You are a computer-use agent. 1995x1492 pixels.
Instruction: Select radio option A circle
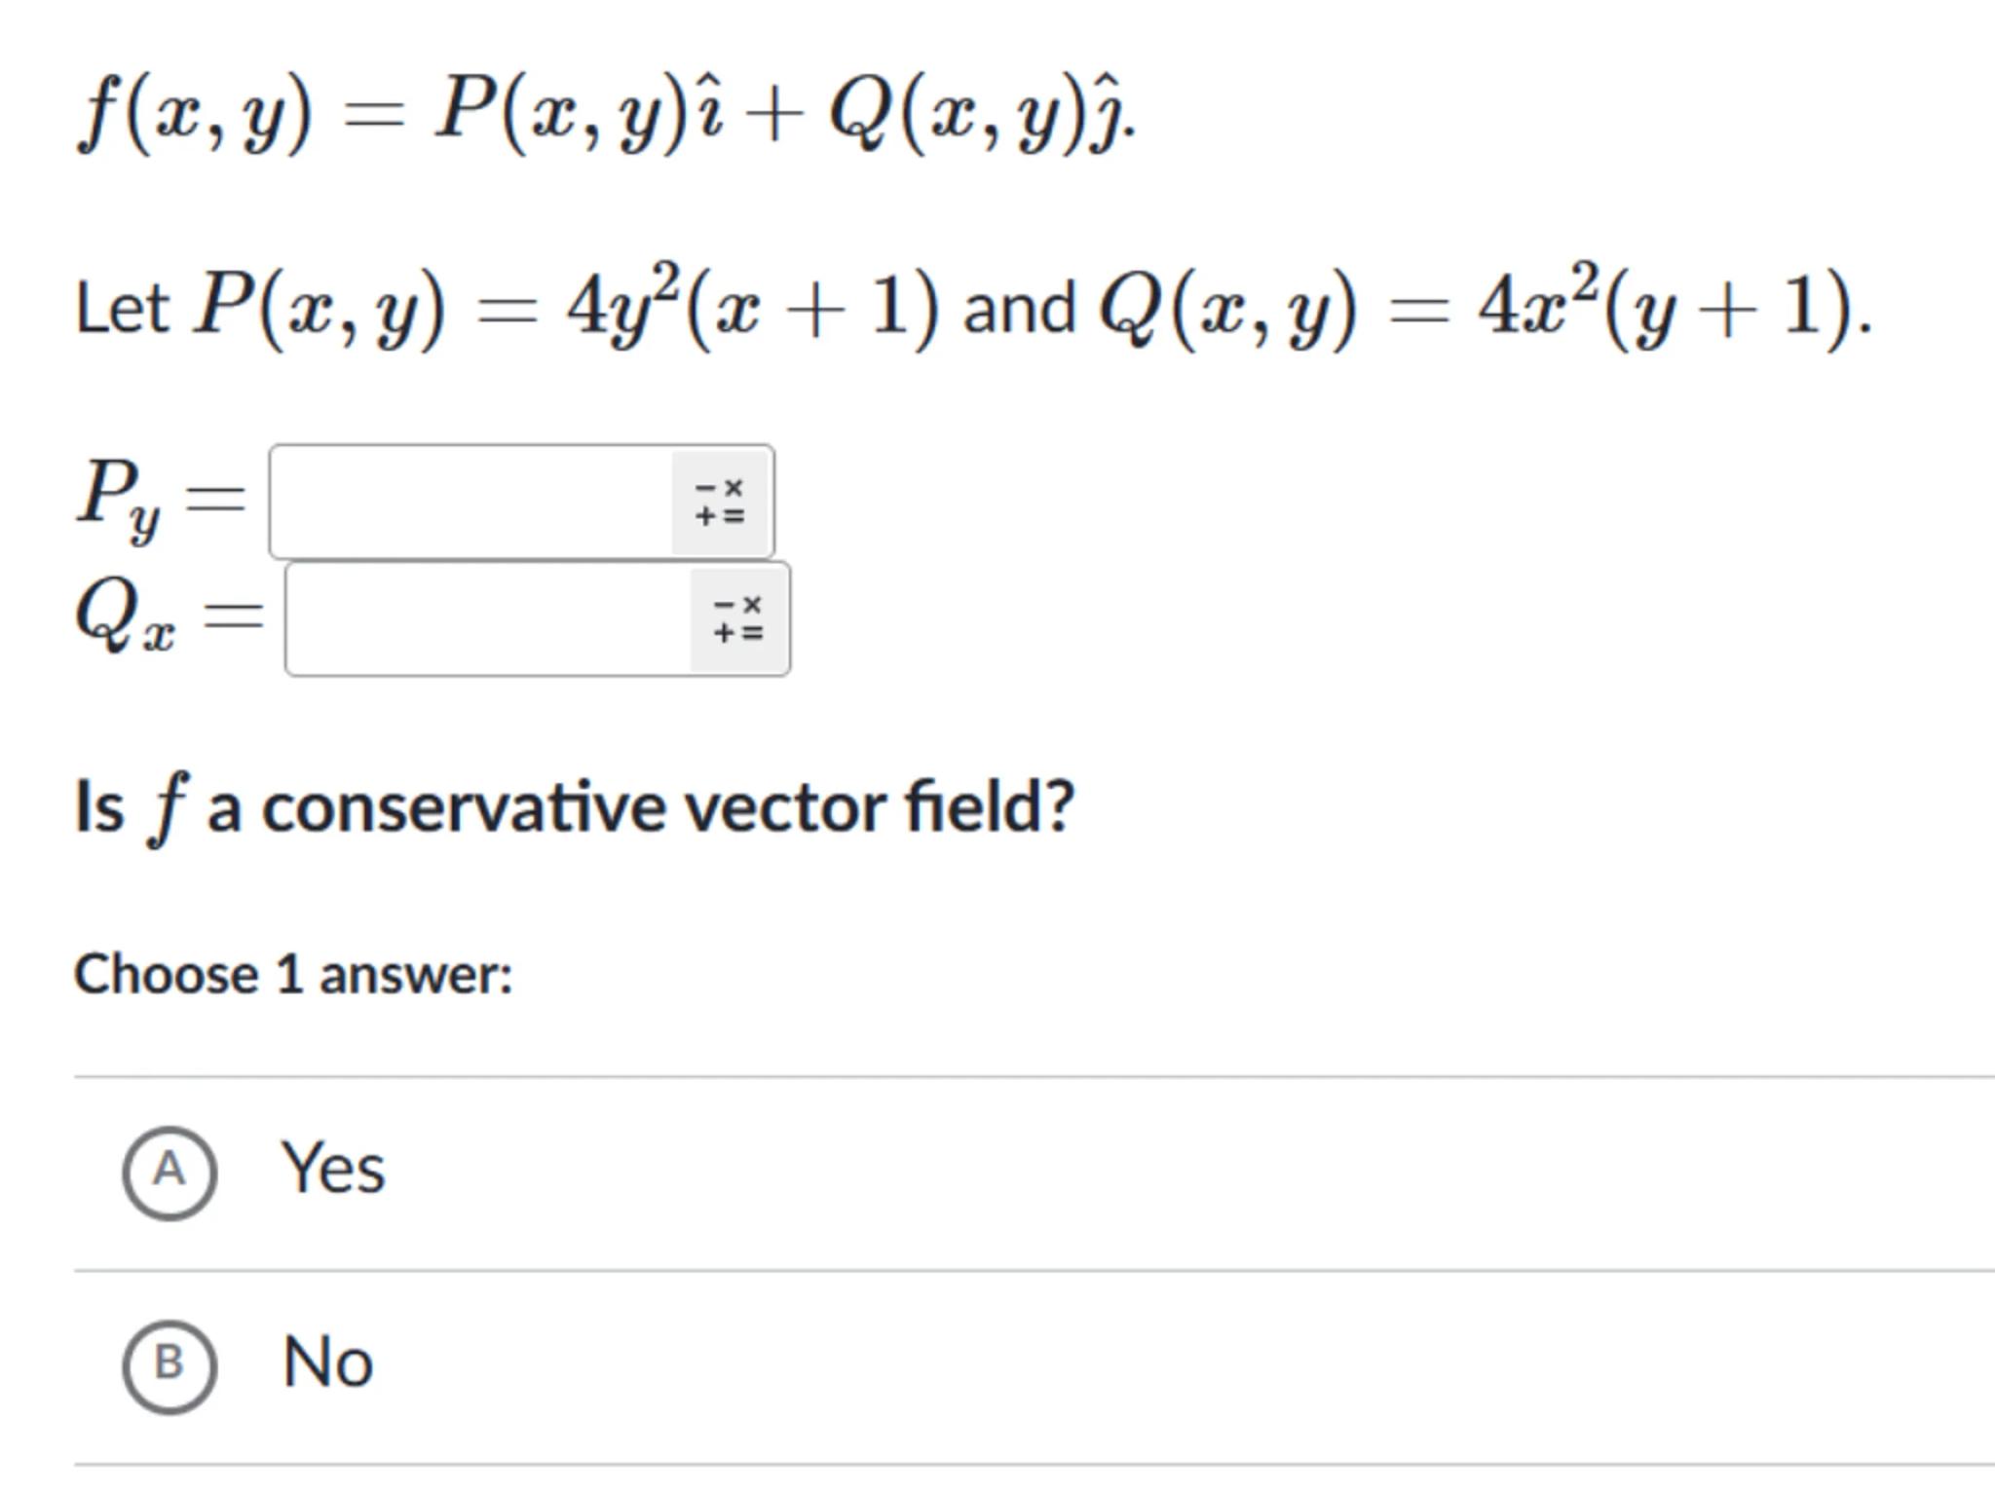(x=169, y=1173)
